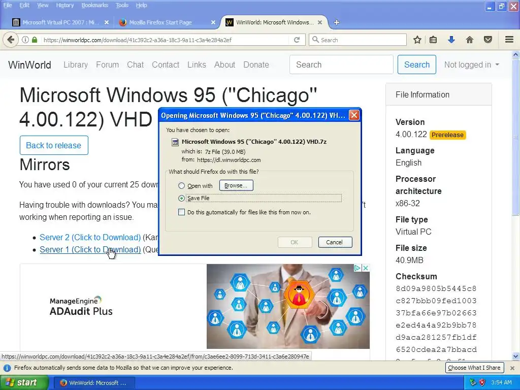Close the WinWorld tab
The image size is (520, 390).
320,22
